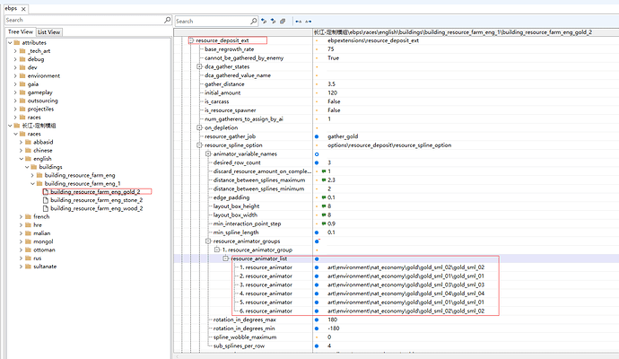The image size is (619, 359).
Task: Click the stacked pages icon in the property toolbar
Action: pos(283,19)
